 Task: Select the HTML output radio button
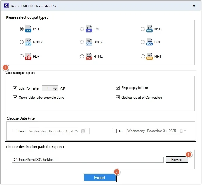[x=82, y=57]
